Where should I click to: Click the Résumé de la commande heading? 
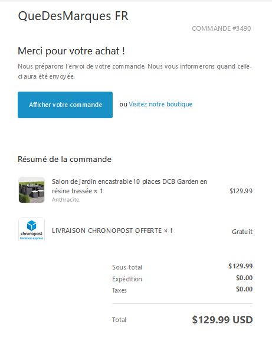[x=64, y=159]
